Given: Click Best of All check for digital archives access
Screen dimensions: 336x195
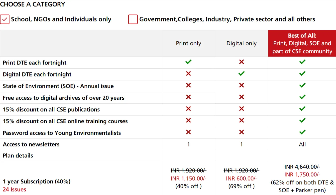Looking at the screenshot, I should [x=302, y=97].
